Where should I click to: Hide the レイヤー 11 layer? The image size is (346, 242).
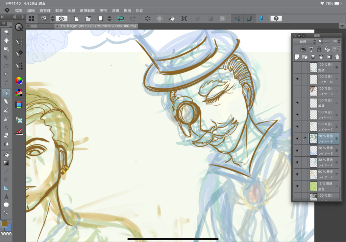[x=297, y=115]
